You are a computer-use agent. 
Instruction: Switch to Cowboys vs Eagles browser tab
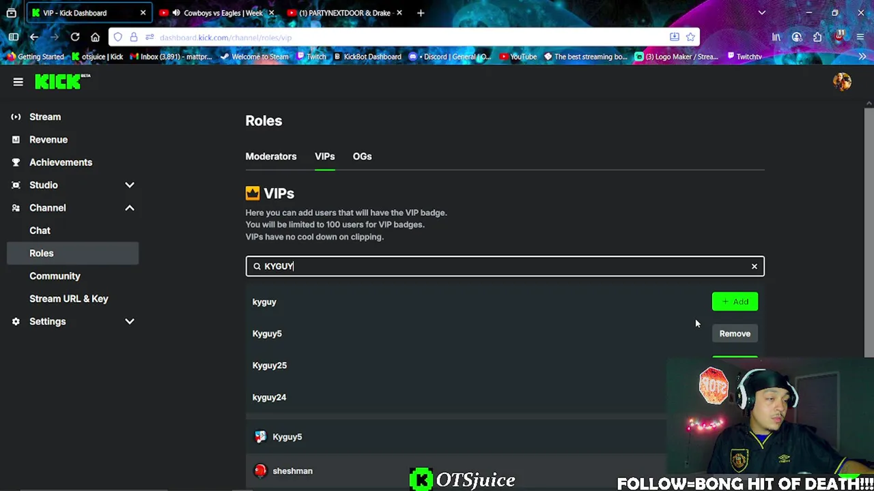tap(218, 13)
